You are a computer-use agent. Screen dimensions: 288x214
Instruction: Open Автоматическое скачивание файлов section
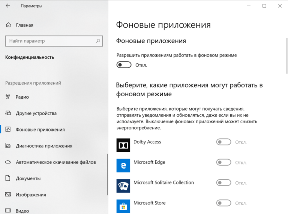pos(55,162)
